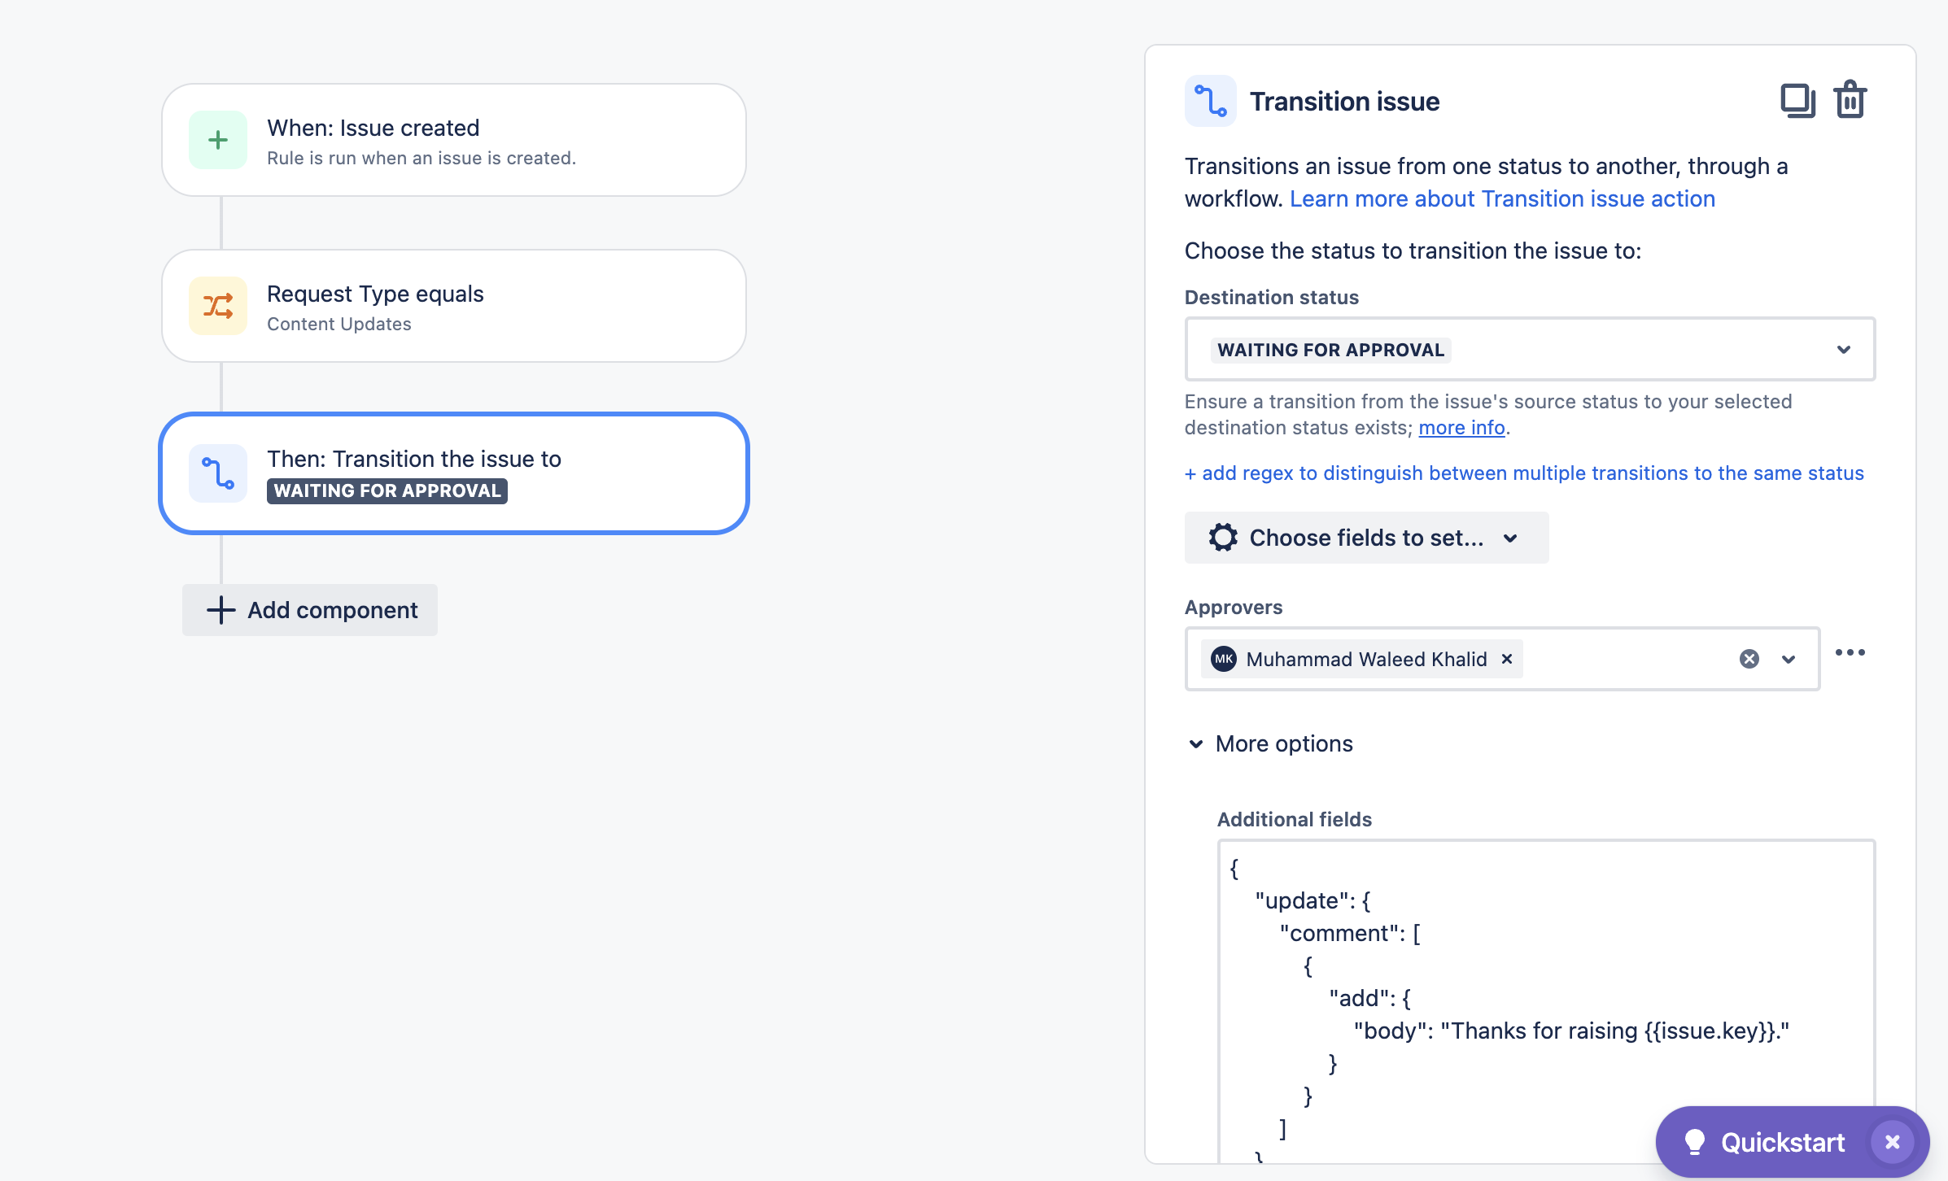
Task: Open the three-dot menu beside Approvers
Action: coord(1850,652)
